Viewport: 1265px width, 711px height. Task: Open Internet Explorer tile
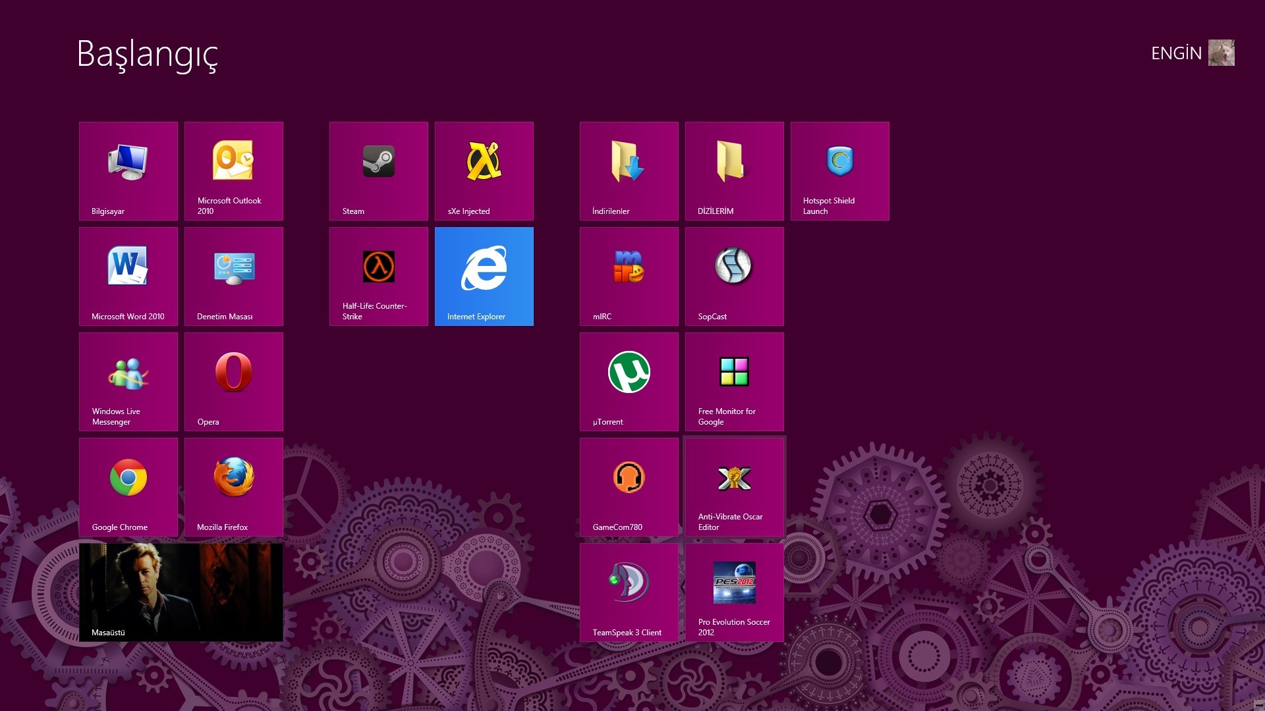coord(484,276)
